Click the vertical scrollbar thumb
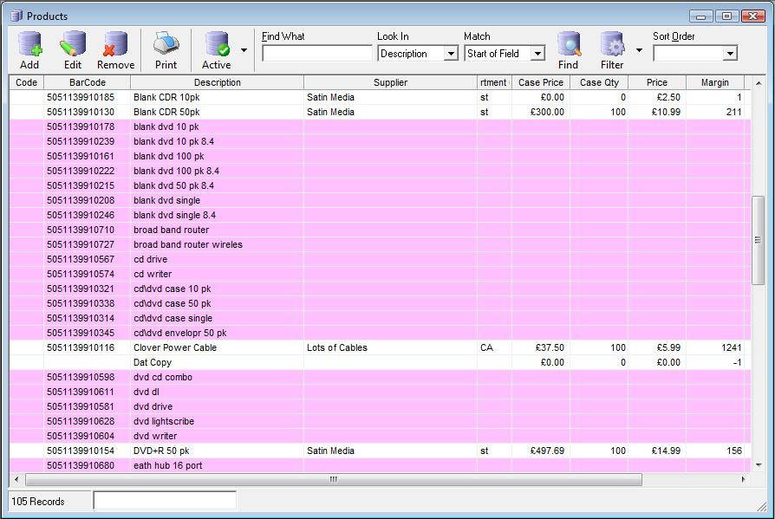Image resolution: width=775 pixels, height=519 pixels. (758, 240)
